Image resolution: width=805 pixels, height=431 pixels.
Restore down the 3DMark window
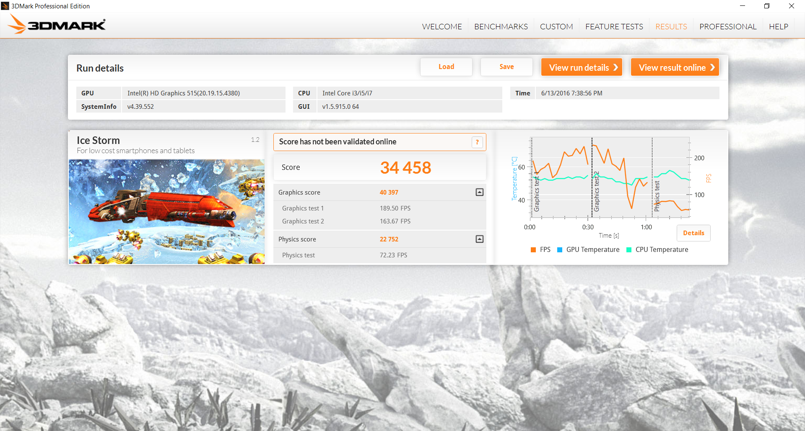[767, 6]
